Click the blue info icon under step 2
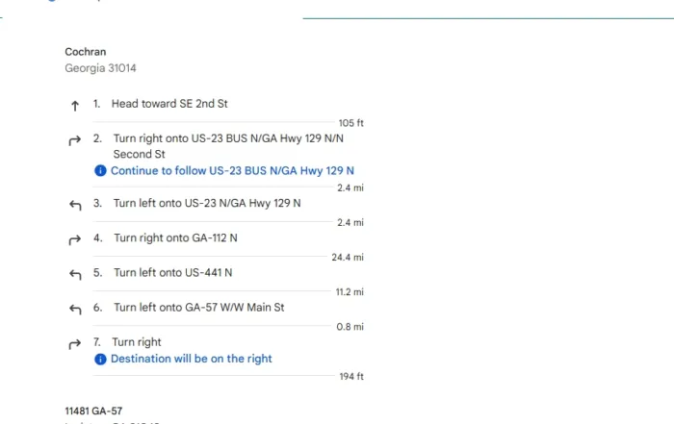674x424 pixels. pyautogui.click(x=100, y=171)
